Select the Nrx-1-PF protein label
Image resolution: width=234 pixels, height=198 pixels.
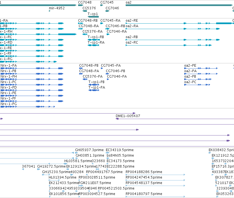click(8, 99)
